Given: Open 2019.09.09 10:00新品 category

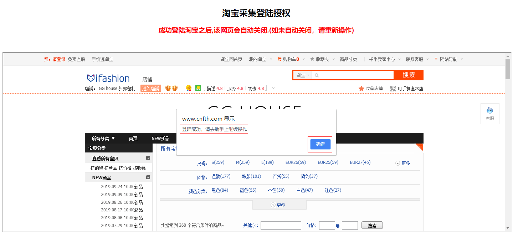Looking at the screenshot, I should click(122, 195).
